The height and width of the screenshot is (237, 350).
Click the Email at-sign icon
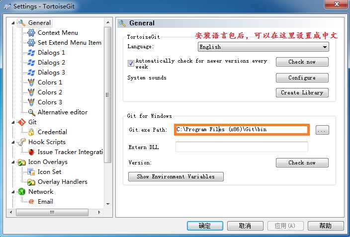[31, 202]
